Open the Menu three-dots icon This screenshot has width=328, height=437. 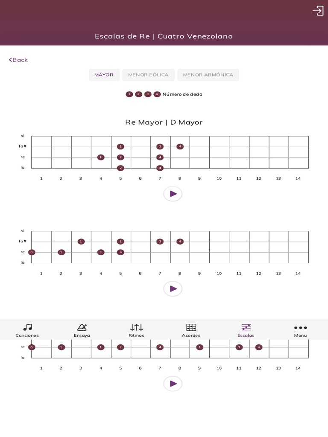(x=300, y=327)
